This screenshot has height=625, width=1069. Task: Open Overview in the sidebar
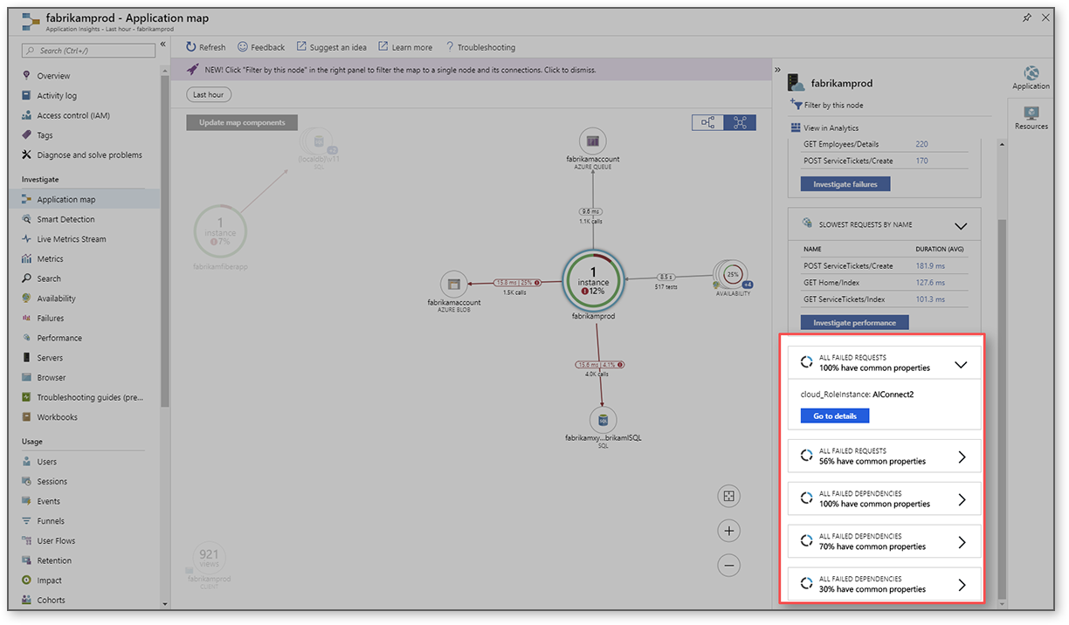[54, 76]
